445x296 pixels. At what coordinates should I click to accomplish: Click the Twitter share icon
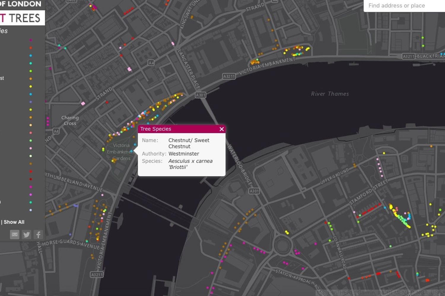[x=26, y=235]
